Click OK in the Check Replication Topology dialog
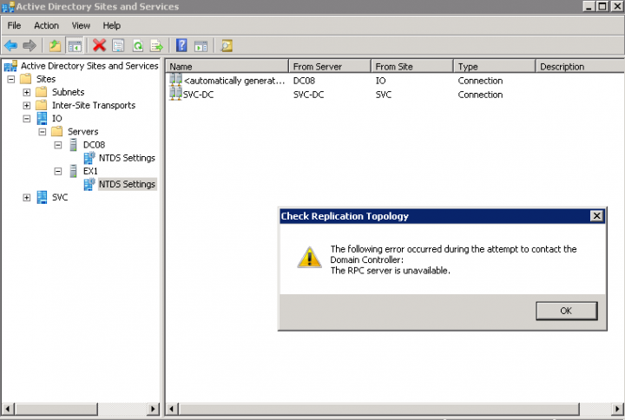The width and height of the screenshot is (625, 420). coord(566,311)
